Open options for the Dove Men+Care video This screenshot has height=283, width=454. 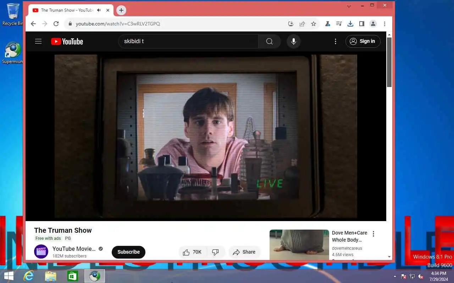[373, 234]
